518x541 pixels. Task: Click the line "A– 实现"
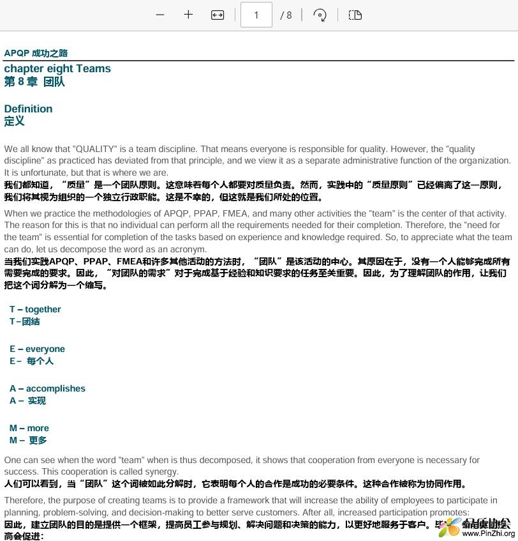(27, 400)
